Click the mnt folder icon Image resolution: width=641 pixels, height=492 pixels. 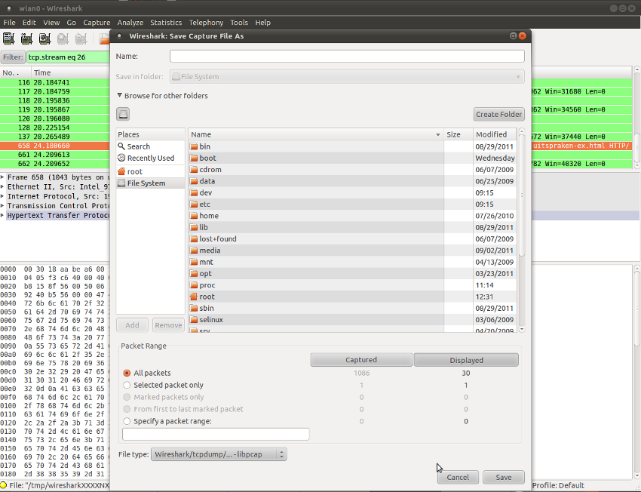point(194,262)
